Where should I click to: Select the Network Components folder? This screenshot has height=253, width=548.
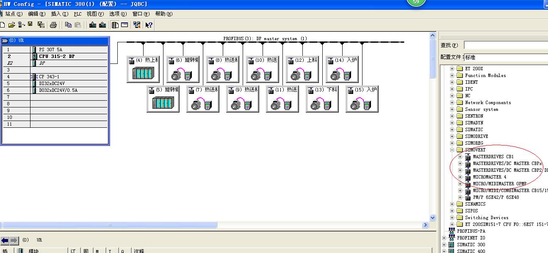coord(488,102)
